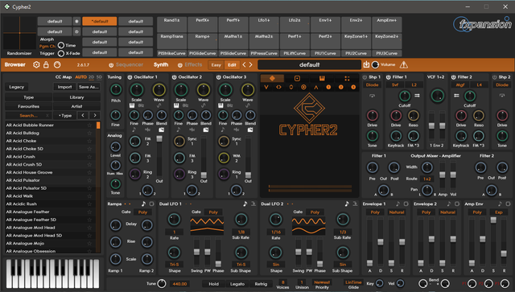Click Filter 1 routing arrows icon

point(417,96)
